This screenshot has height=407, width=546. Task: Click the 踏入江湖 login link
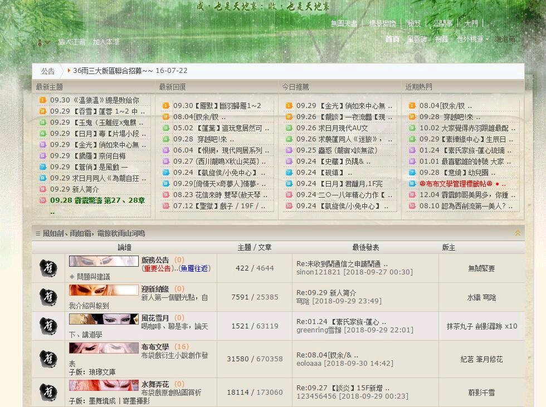71,42
